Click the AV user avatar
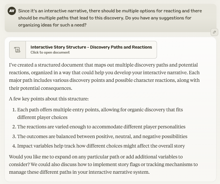Image resolution: width=220 pixels, height=184 pixels. click(12, 11)
